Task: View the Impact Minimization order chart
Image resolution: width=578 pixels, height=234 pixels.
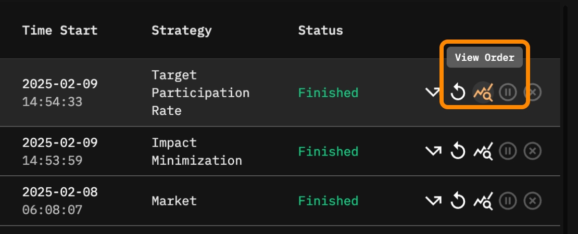Action: (483, 152)
